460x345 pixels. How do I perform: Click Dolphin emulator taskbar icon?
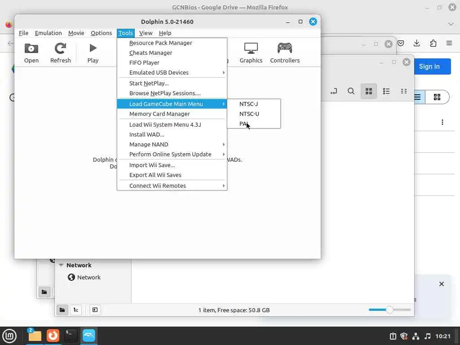pyautogui.click(x=89, y=336)
